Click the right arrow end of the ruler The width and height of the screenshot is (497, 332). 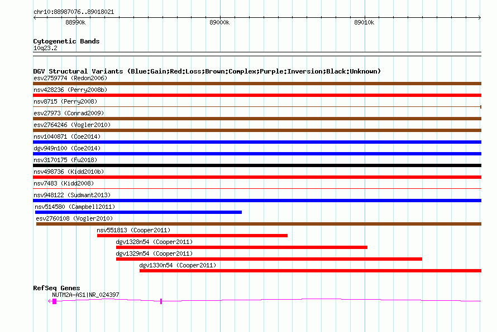click(x=480, y=17)
